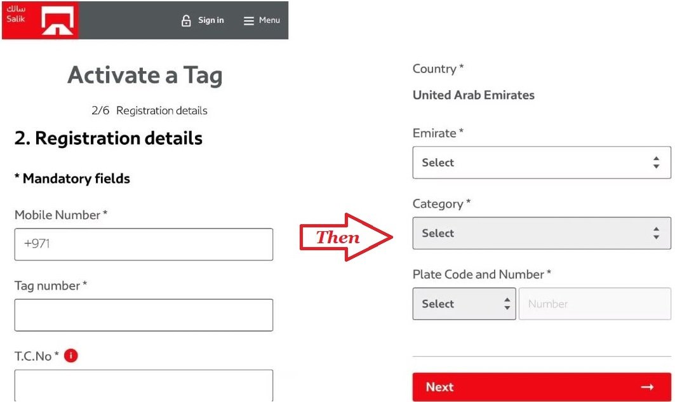Open the Category Select dropdown

542,233
